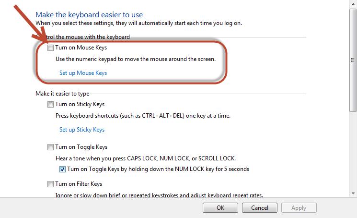Image resolution: width=357 pixels, height=218 pixels.
Task: Click the "Turn on Mouse Keys" label text
Action: (x=81, y=48)
